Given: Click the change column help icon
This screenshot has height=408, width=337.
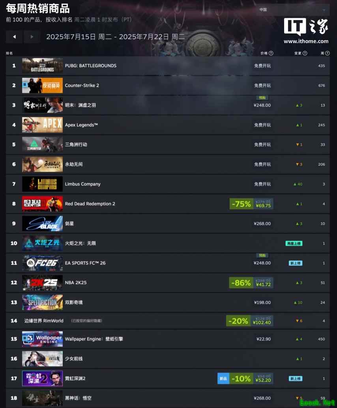Looking at the screenshot, I should (305, 53).
